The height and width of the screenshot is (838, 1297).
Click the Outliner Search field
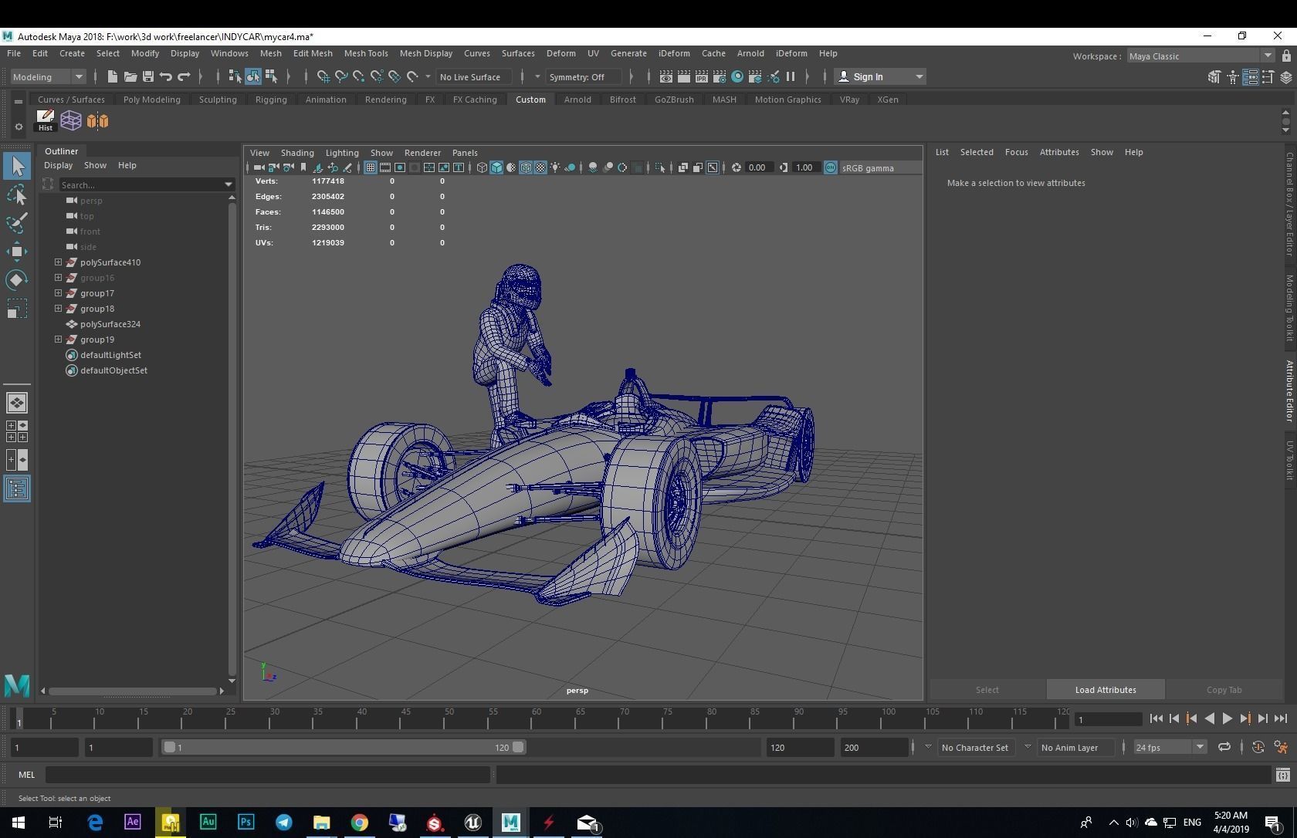(x=147, y=184)
